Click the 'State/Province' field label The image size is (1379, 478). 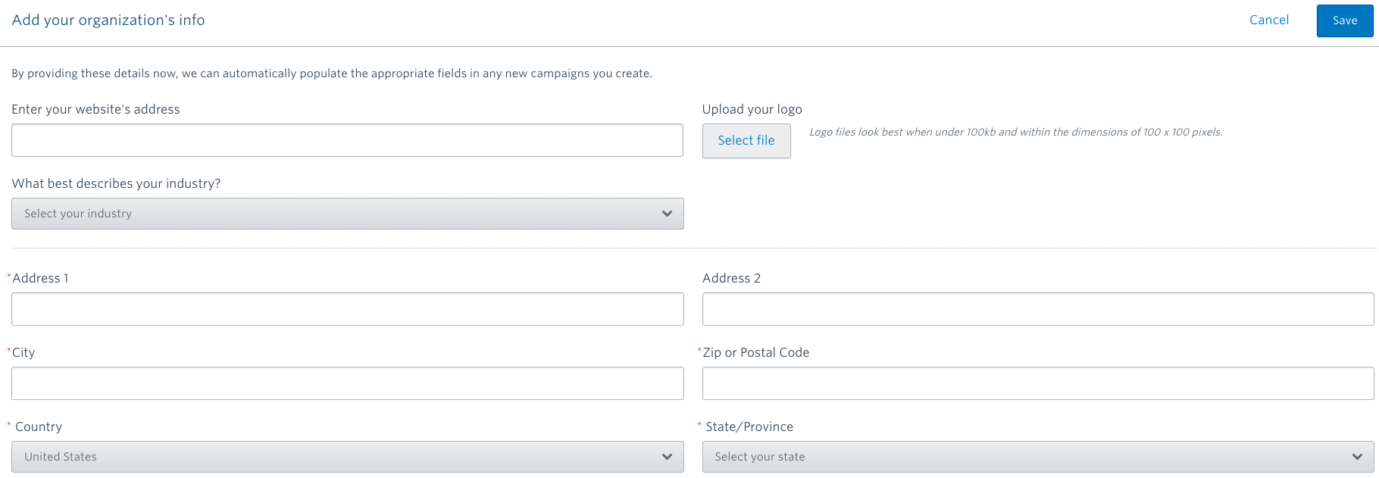(749, 426)
